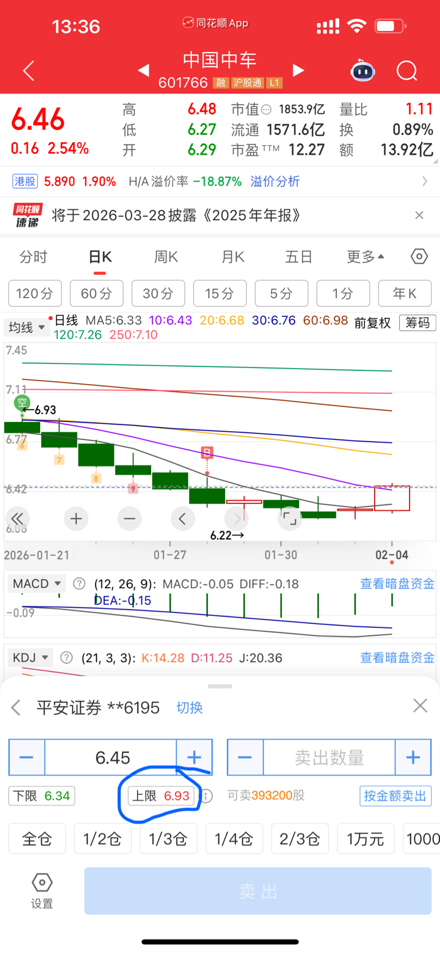
Task: Open the KDJ indicator dropdown
Action: click(x=30, y=657)
